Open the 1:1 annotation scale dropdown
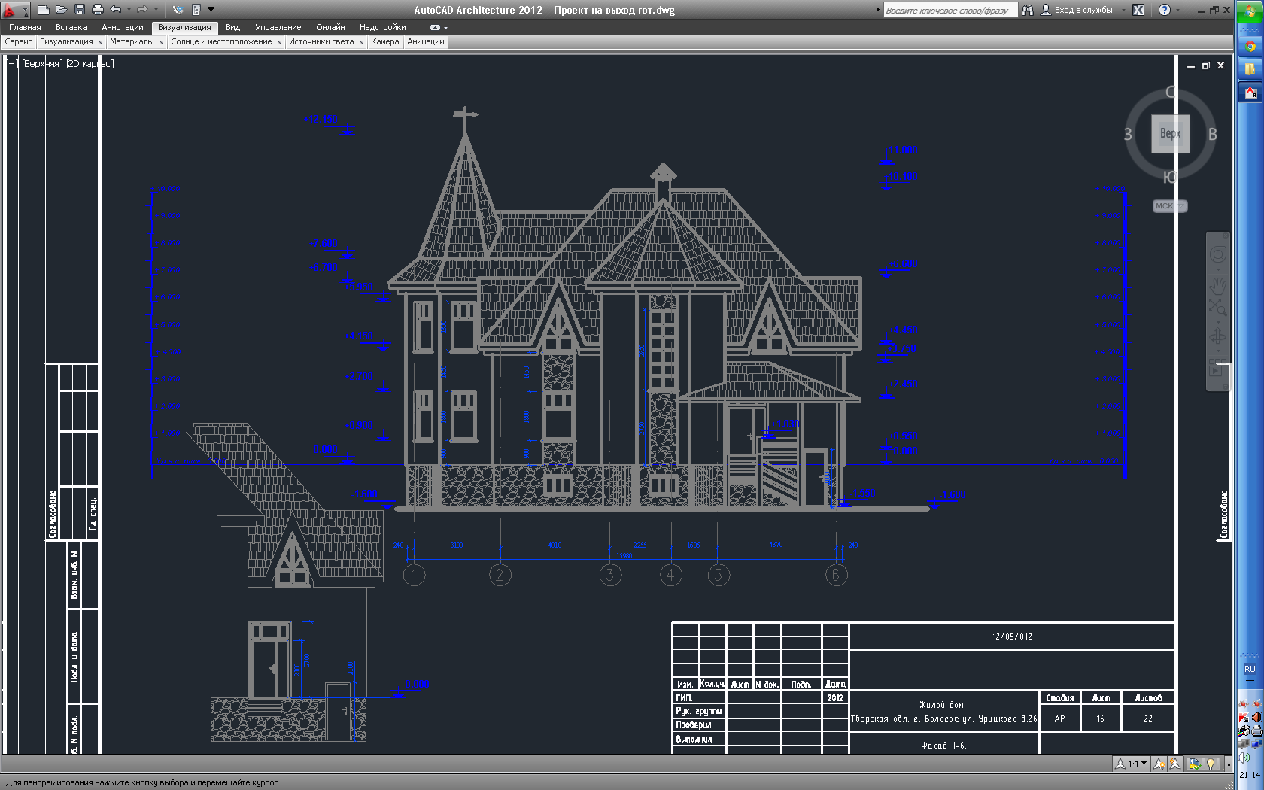The image size is (1264, 790). point(1131,764)
